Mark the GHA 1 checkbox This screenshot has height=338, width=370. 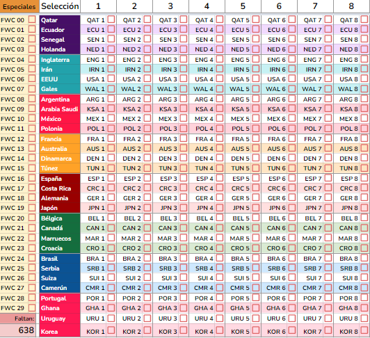coord(111,307)
